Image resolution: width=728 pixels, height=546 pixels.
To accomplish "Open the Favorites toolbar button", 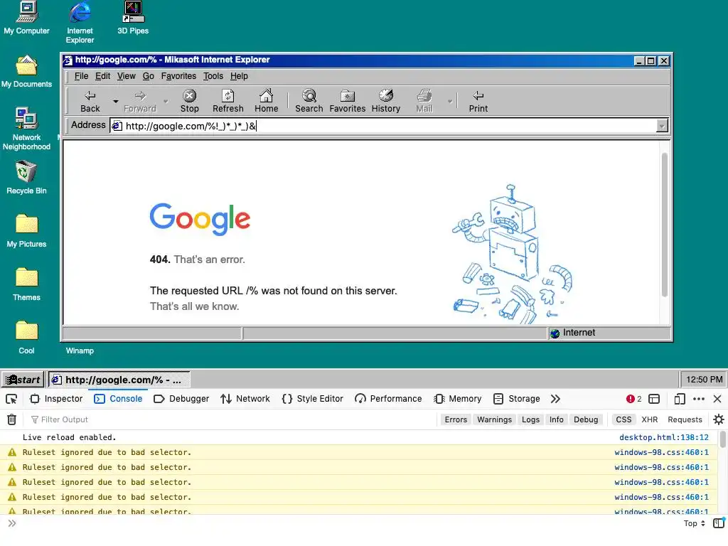I will point(347,101).
